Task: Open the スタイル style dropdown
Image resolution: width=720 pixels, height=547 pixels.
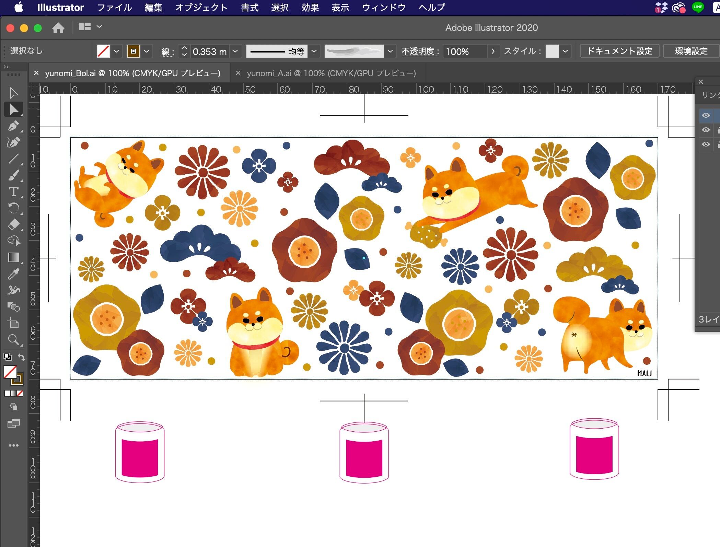Action: click(565, 51)
